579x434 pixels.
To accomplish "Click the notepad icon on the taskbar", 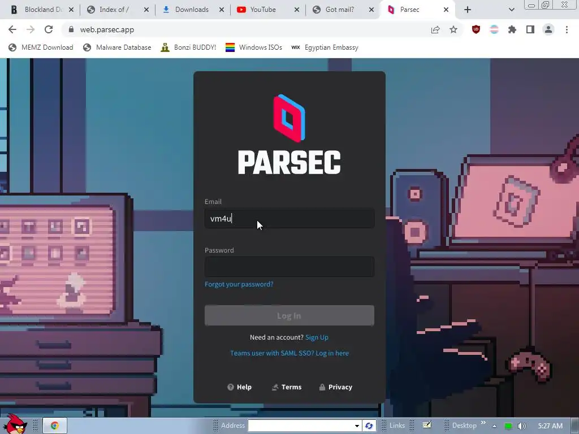I will click(x=427, y=425).
